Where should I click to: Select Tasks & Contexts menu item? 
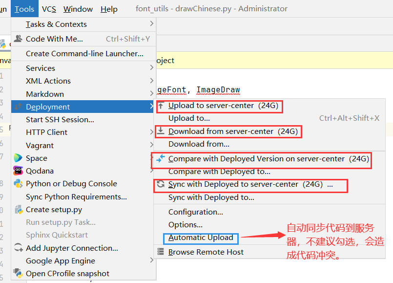pos(83,24)
